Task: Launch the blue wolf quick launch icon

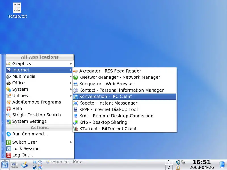Action: (x=35, y=167)
